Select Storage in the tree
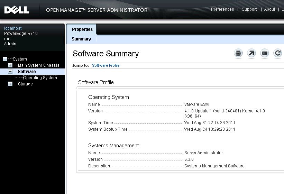The width and height of the screenshot is (284, 194). (x=25, y=84)
